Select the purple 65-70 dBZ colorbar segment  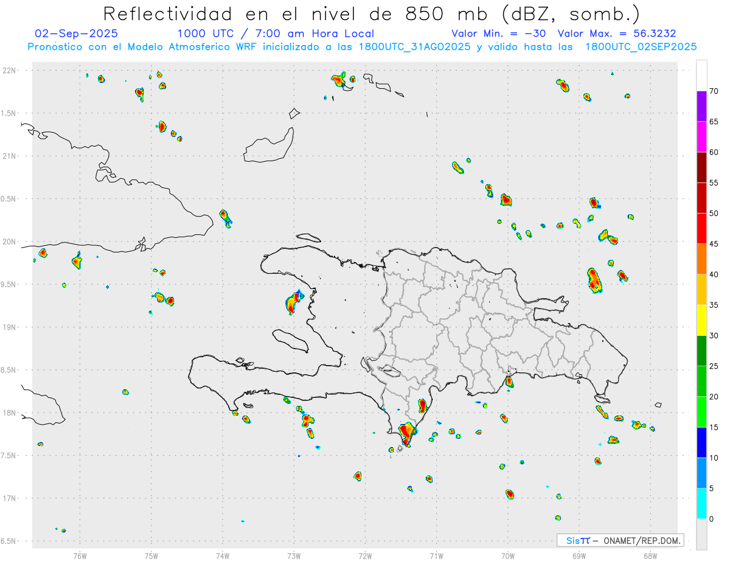click(701, 106)
